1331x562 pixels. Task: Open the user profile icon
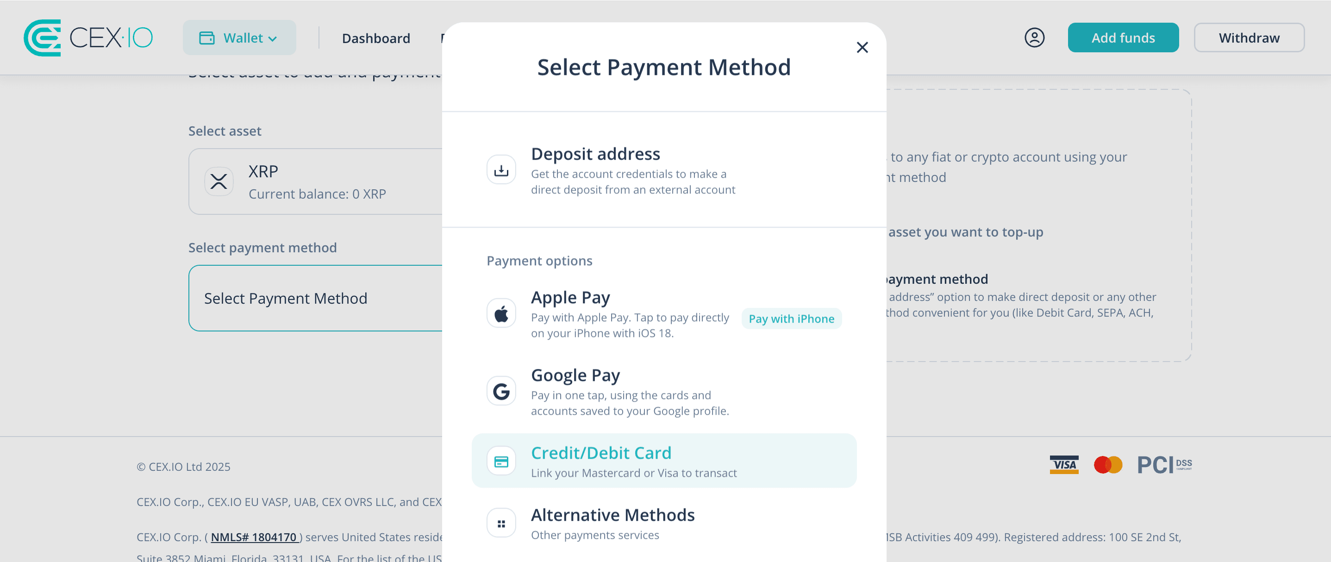pos(1034,37)
